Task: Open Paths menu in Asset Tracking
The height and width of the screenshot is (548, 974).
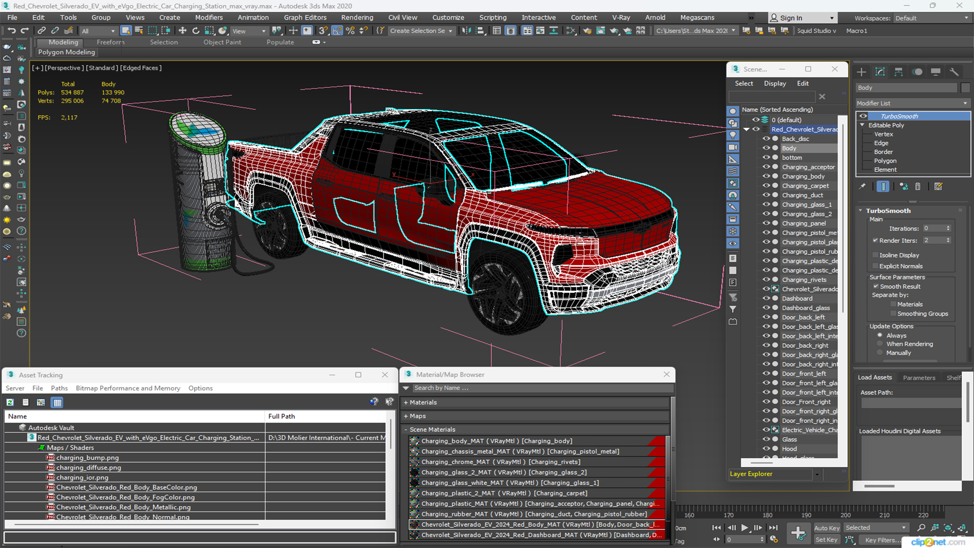Action: pyautogui.click(x=59, y=388)
